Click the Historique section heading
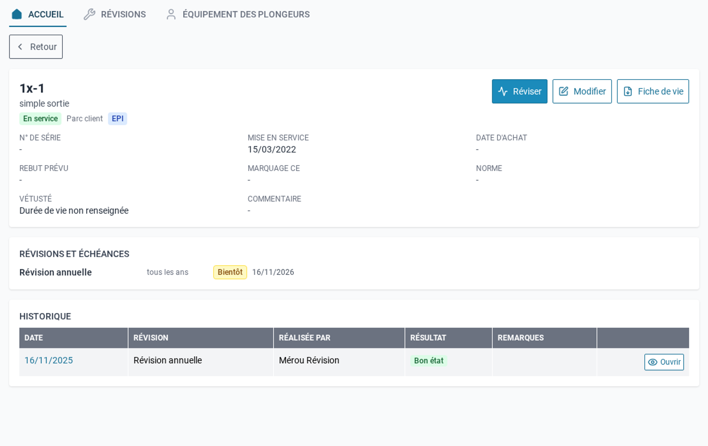Image resolution: width=708 pixels, height=446 pixels. coord(45,316)
